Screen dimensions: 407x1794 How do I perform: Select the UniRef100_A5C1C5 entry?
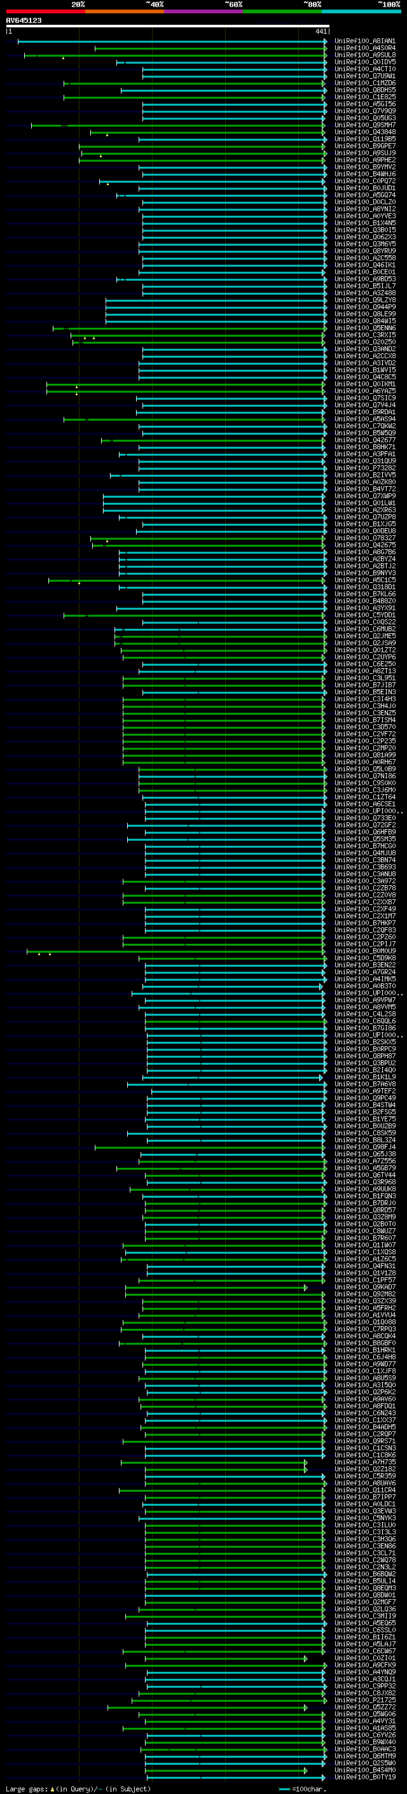tap(364, 580)
